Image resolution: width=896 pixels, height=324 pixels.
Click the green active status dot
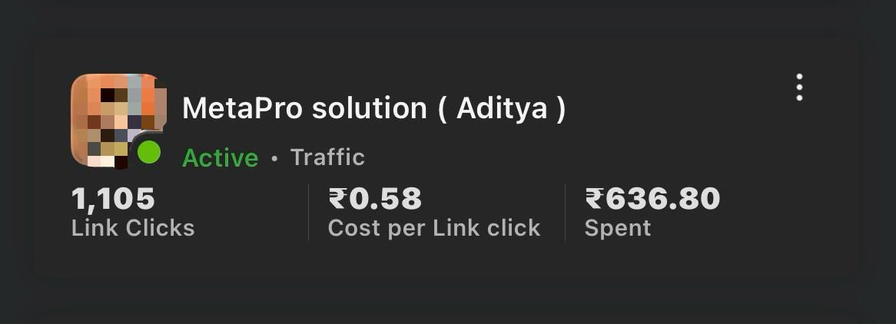(148, 153)
